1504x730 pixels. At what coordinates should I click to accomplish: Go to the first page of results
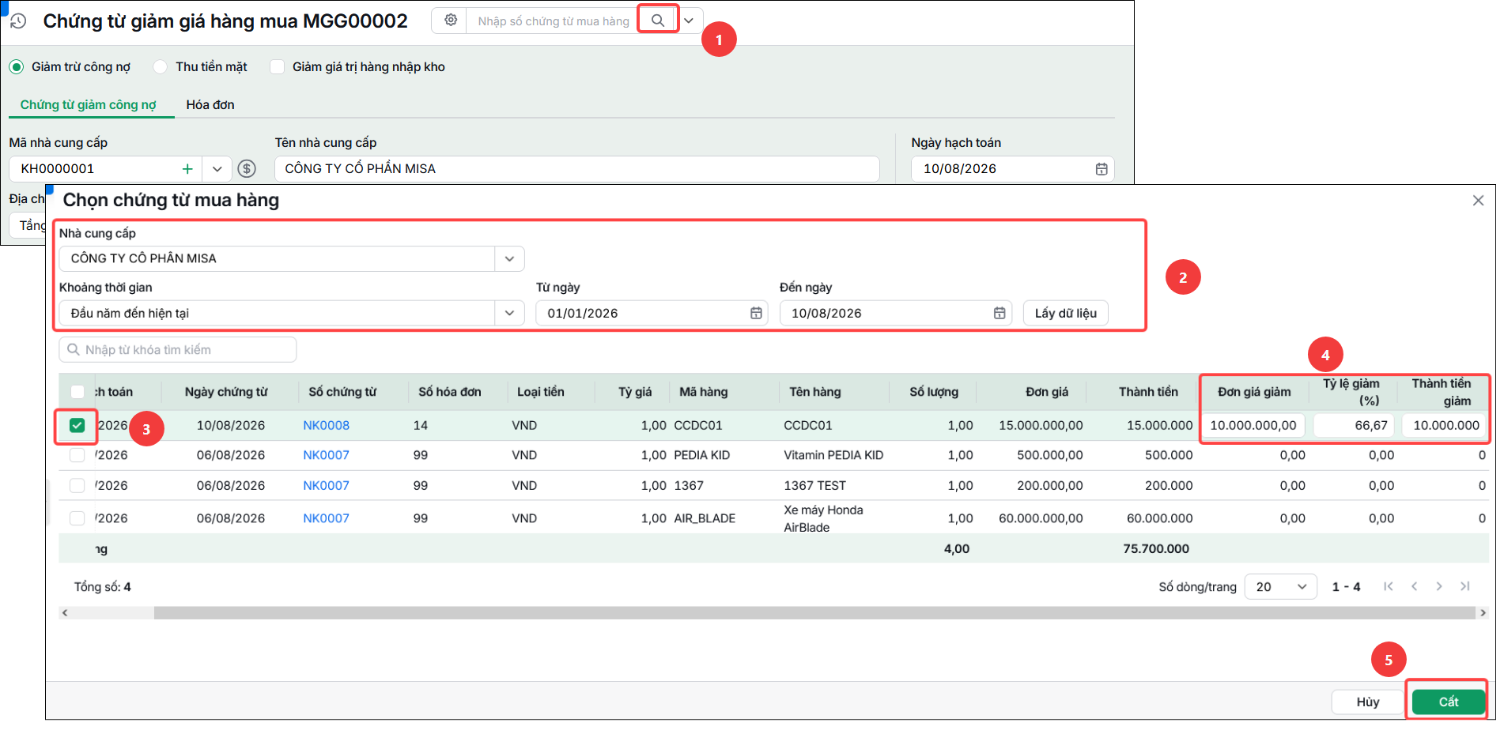coord(1389,587)
